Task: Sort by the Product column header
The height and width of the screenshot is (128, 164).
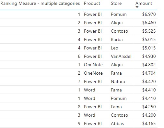Action: 92,3
